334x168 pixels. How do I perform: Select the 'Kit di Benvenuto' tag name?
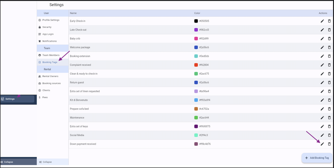79,100
